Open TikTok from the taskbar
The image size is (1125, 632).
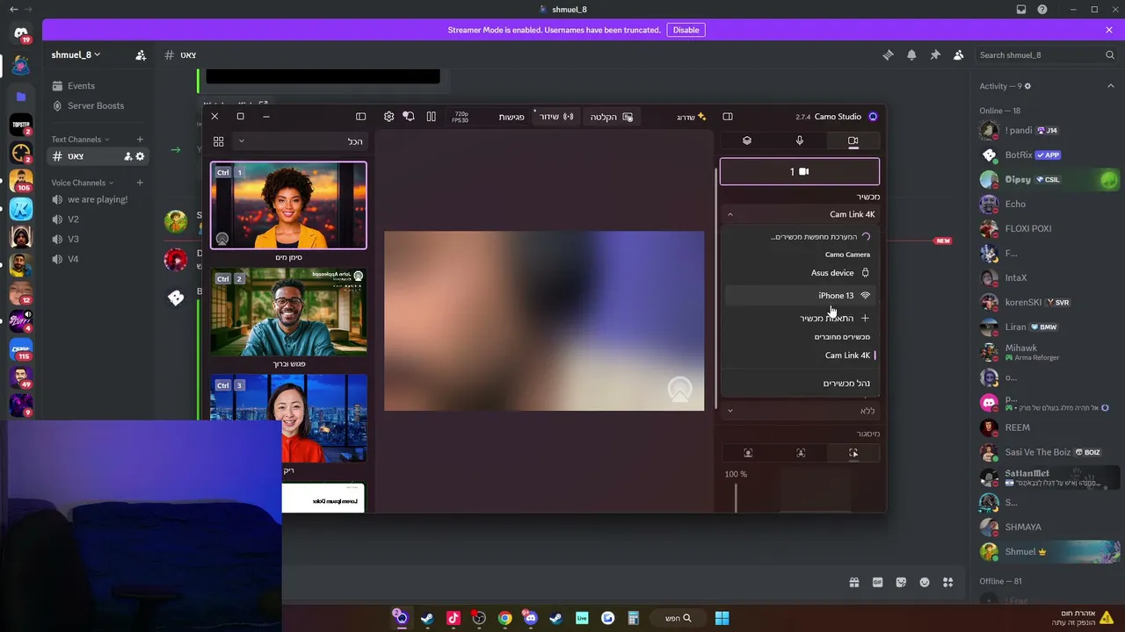(x=454, y=618)
